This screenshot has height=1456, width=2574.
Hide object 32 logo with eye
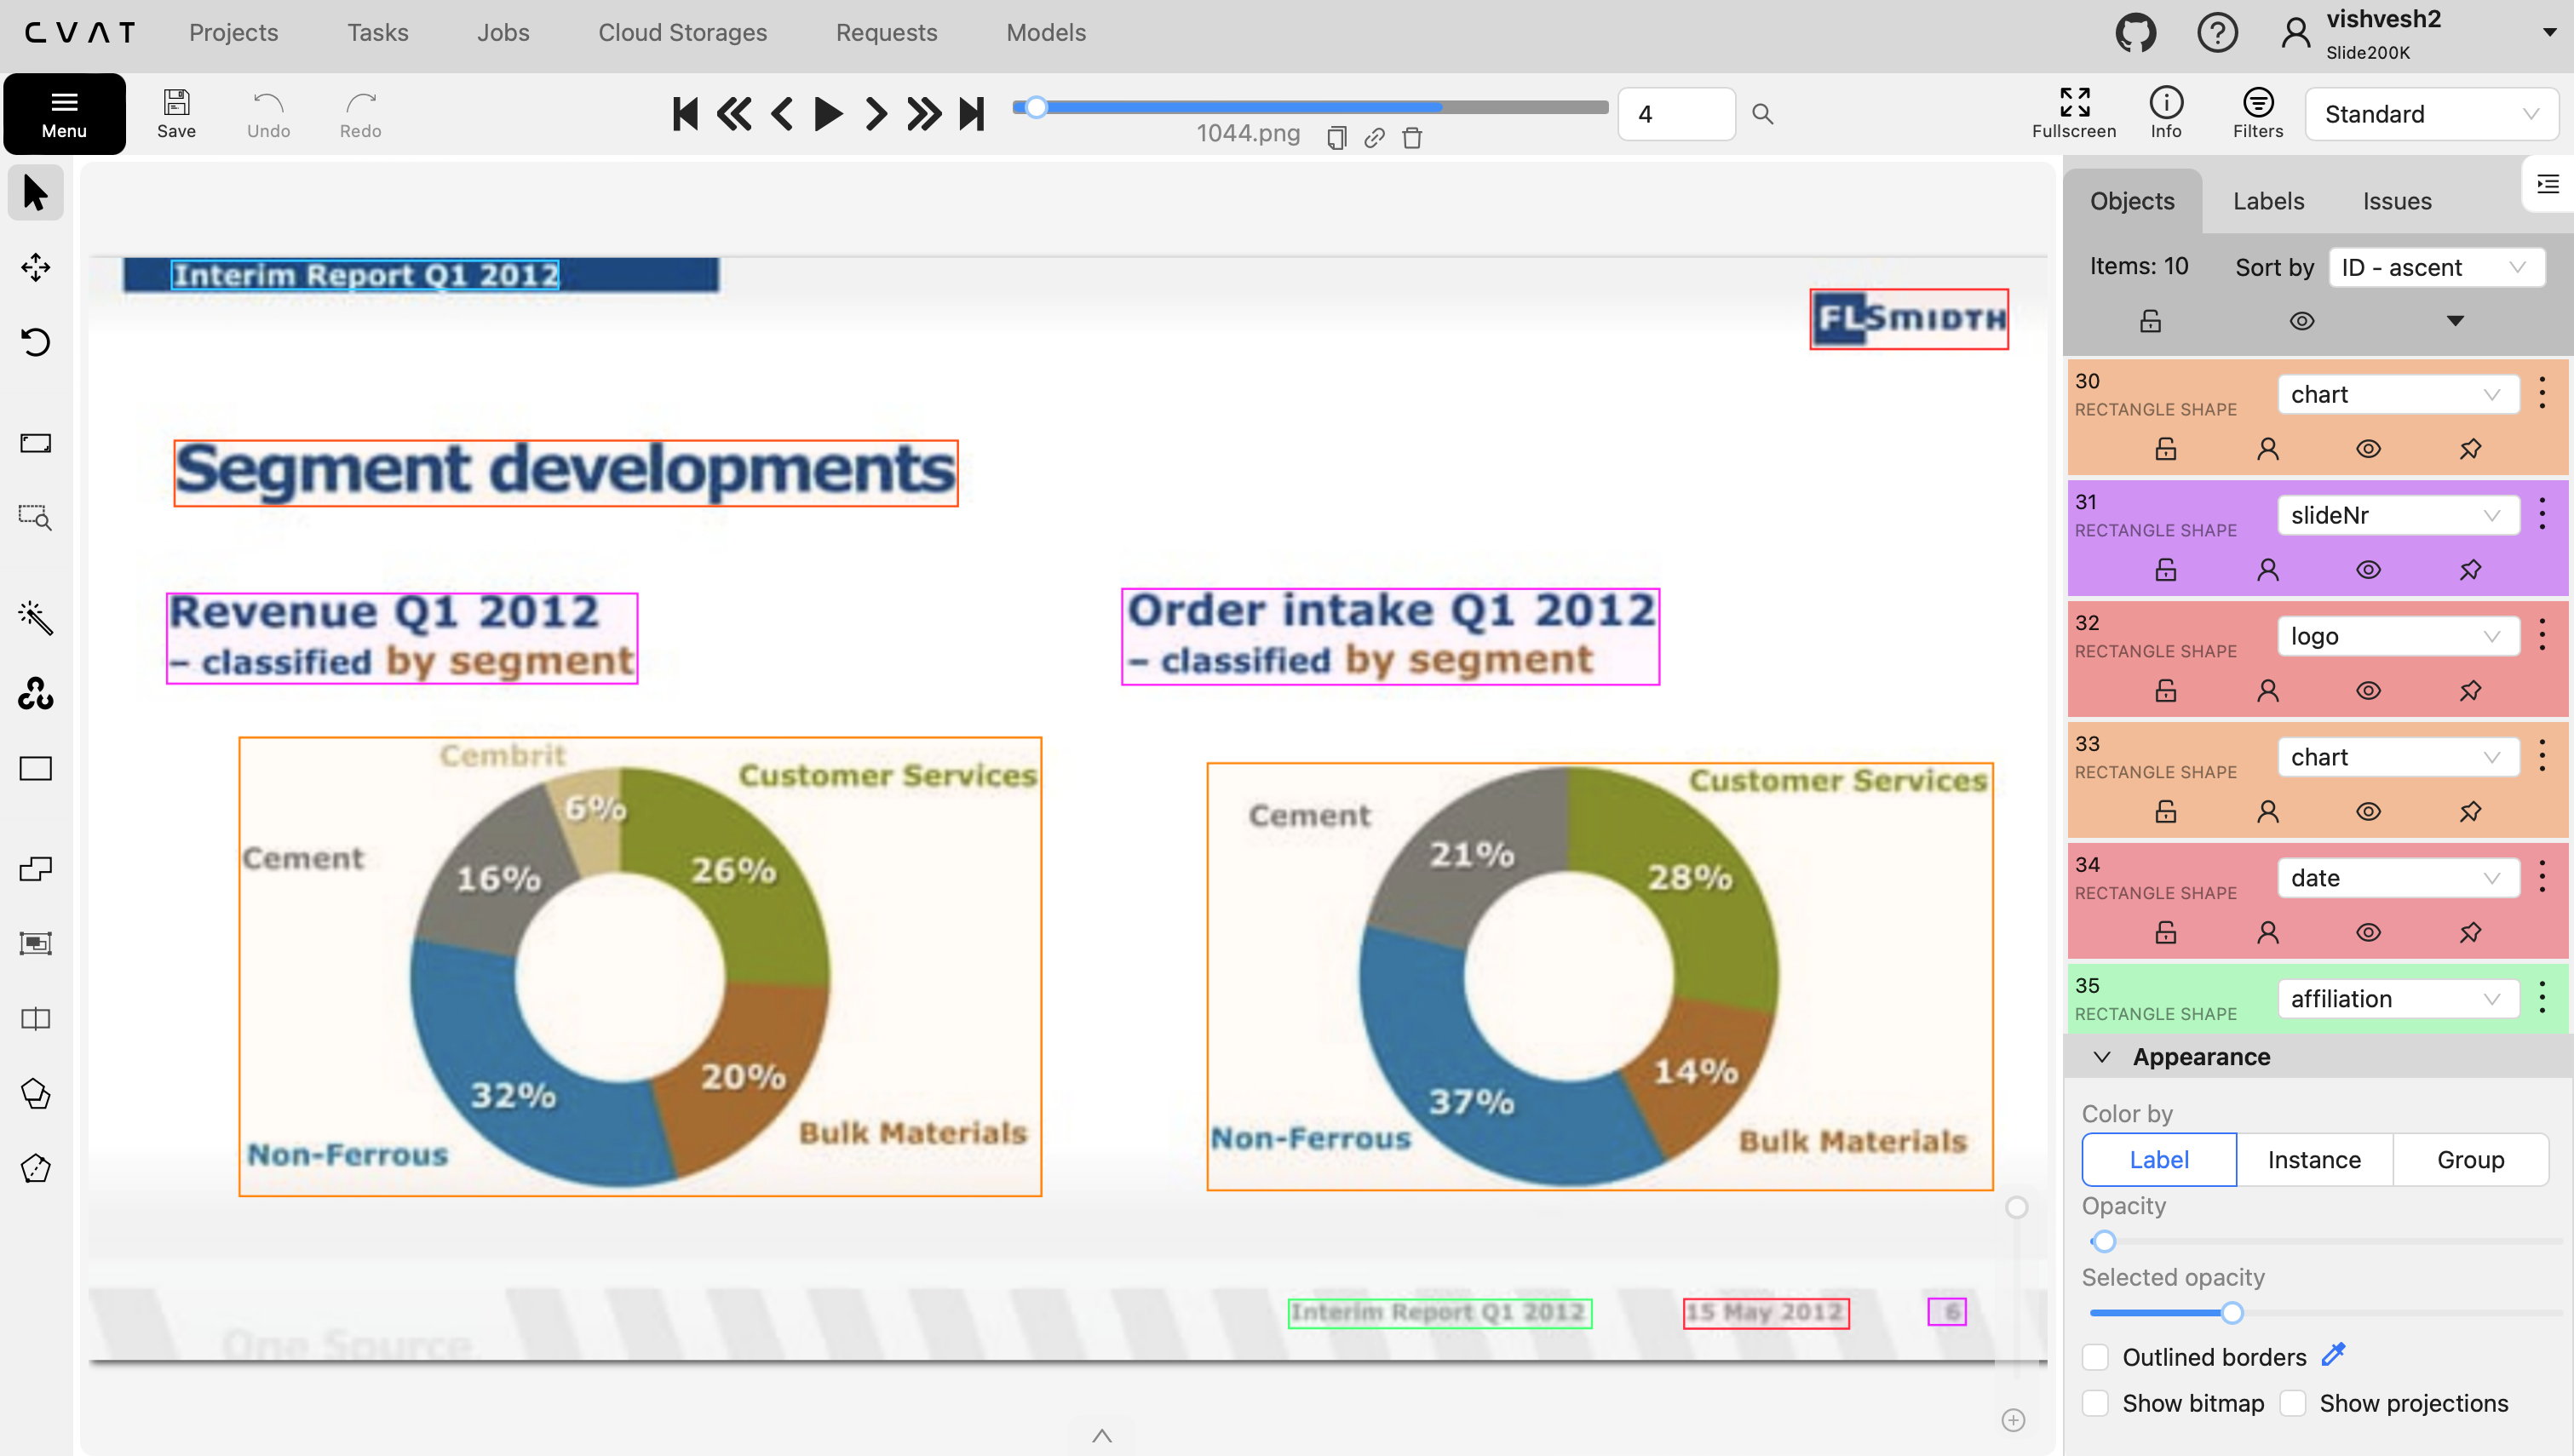click(x=2368, y=691)
